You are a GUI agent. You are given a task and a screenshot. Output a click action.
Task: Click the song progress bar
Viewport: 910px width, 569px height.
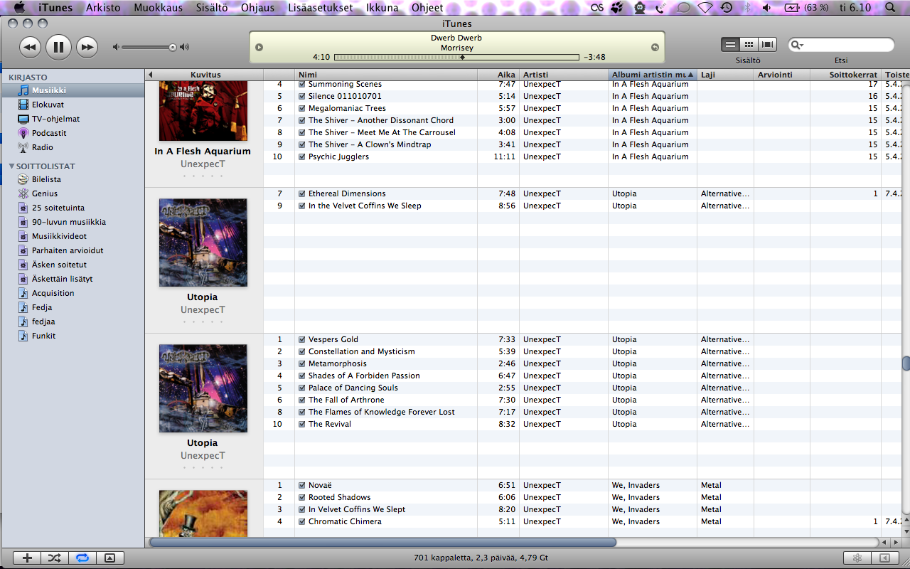click(x=456, y=57)
